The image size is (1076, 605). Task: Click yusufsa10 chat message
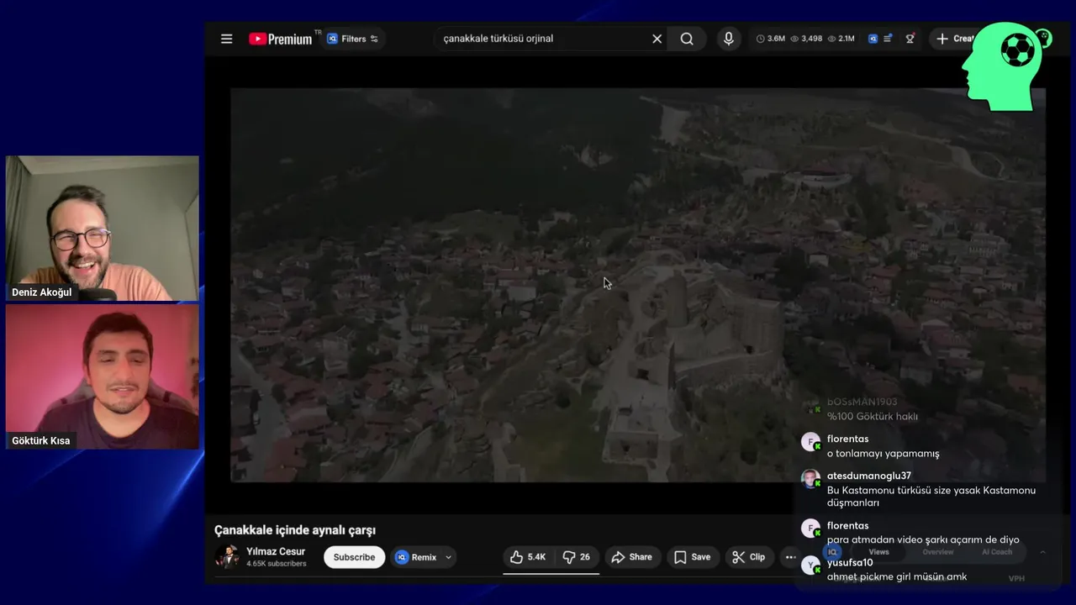coord(897,577)
